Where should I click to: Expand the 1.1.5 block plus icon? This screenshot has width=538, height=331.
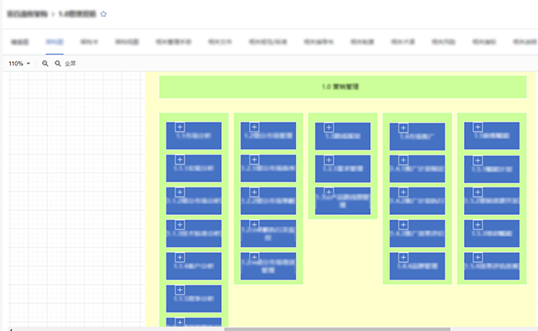pyautogui.click(x=180, y=290)
